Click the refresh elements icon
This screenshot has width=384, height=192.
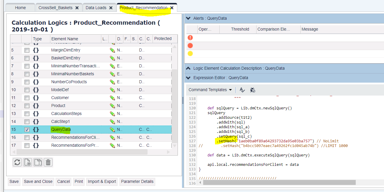(x=17, y=162)
